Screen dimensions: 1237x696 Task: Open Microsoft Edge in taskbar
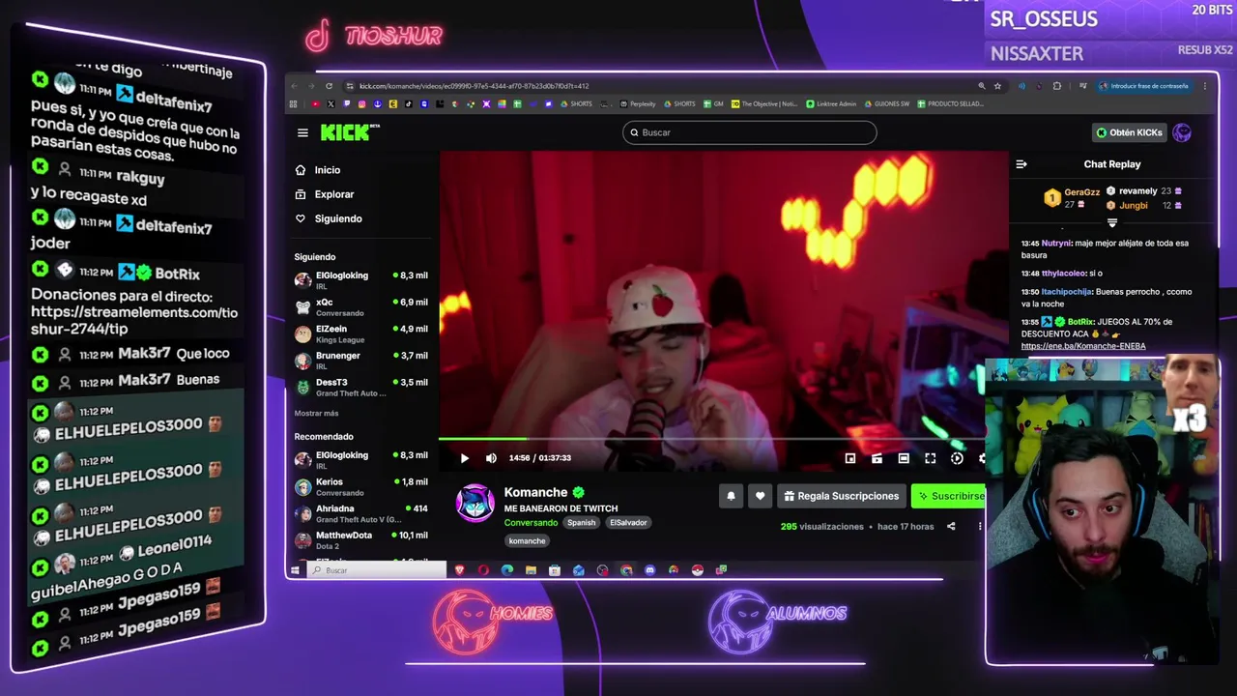[507, 570]
